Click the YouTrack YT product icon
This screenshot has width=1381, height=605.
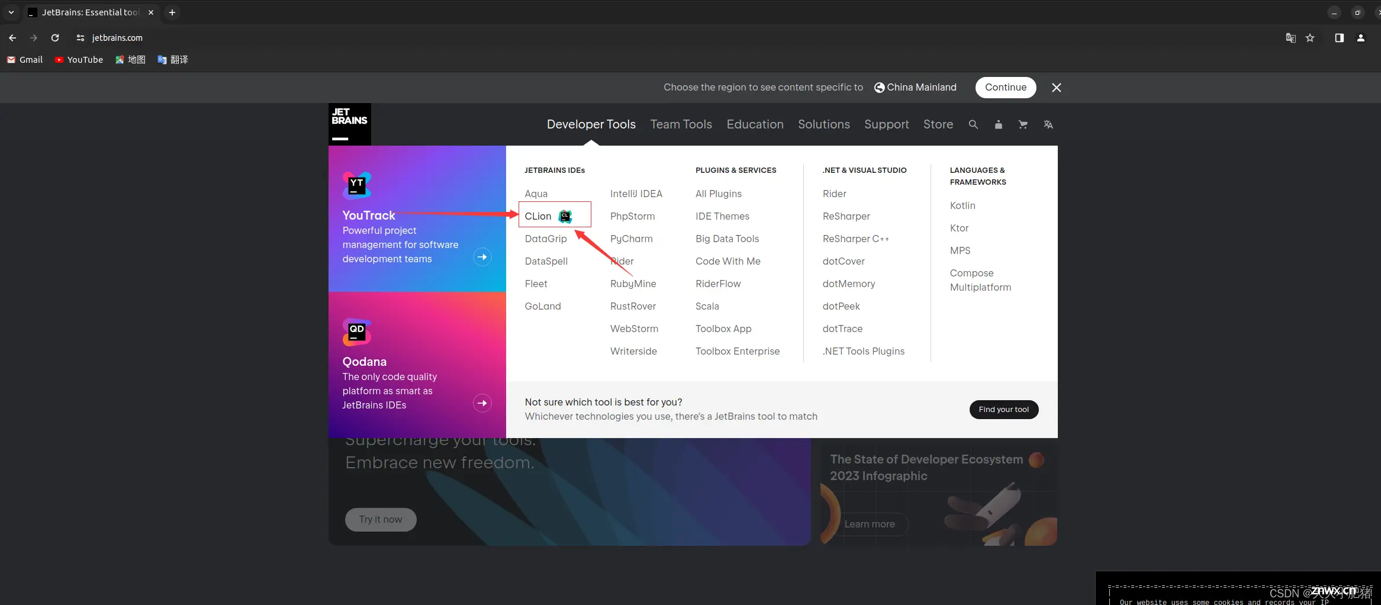(x=357, y=186)
